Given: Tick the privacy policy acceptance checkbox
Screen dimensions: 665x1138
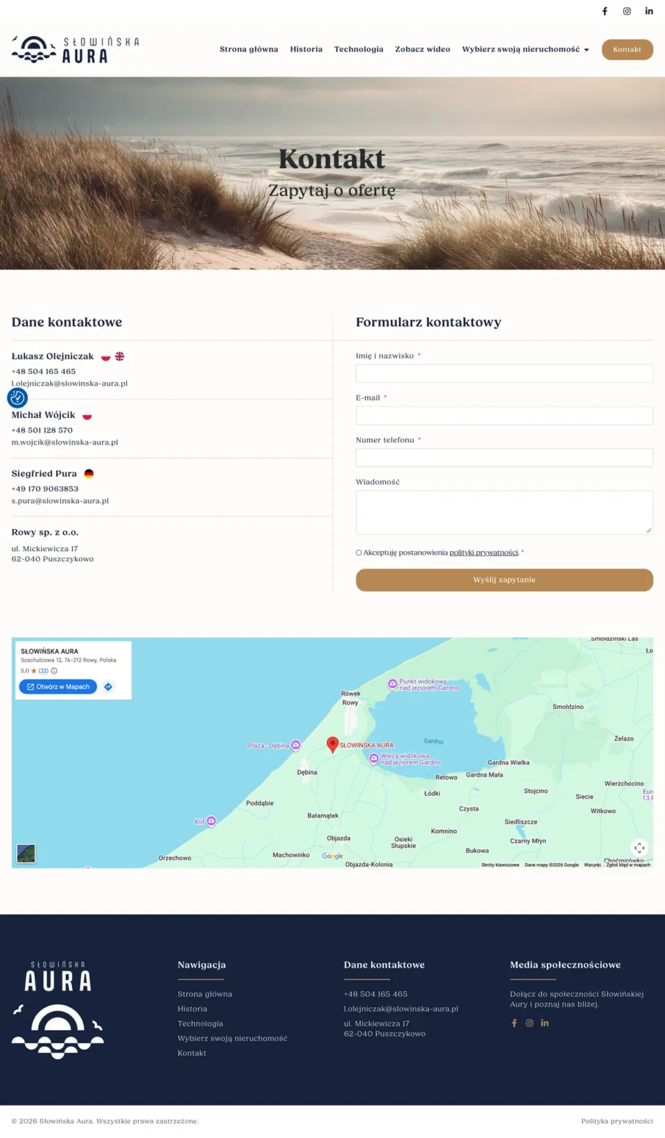Looking at the screenshot, I should pos(359,552).
